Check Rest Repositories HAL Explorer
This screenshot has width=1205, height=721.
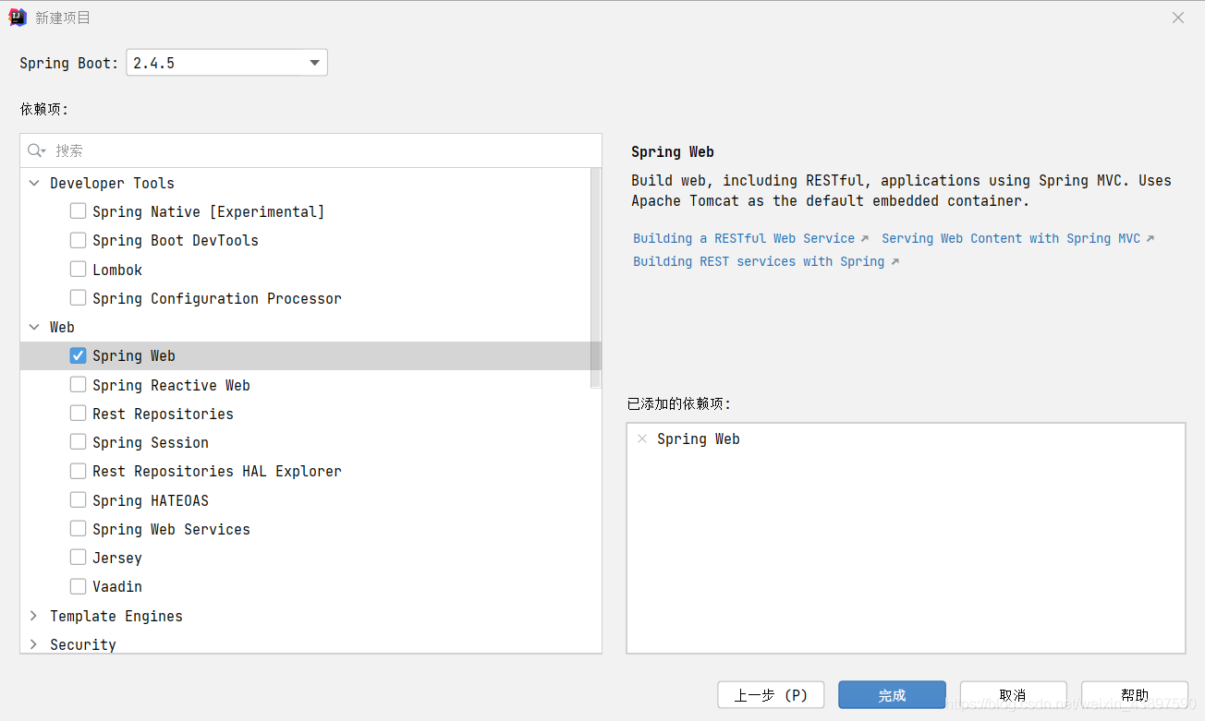pos(78,471)
